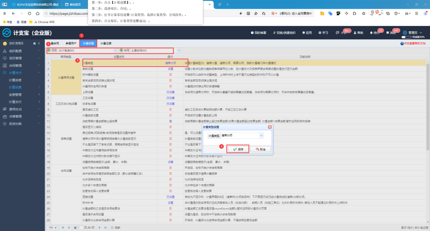
Task: Open the 消息 messages icon
Action: tap(387, 33)
